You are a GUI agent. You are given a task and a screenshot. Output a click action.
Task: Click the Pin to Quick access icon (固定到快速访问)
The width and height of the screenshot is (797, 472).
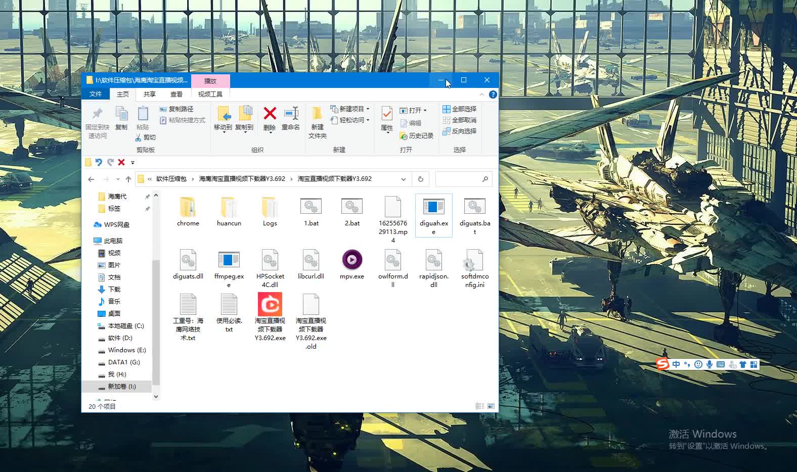point(97,122)
